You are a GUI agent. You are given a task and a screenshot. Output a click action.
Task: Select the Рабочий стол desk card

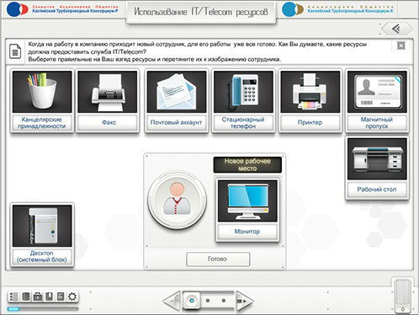pyautogui.click(x=377, y=168)
